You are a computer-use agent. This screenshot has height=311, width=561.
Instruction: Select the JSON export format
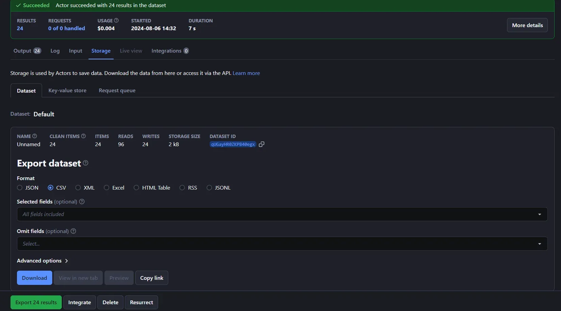(20, 188)
